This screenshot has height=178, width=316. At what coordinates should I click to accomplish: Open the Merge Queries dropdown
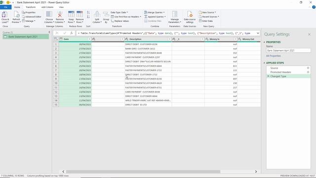click(x=155, y=12)
